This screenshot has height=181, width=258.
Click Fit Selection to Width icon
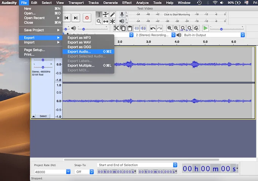tap(183, 28)
